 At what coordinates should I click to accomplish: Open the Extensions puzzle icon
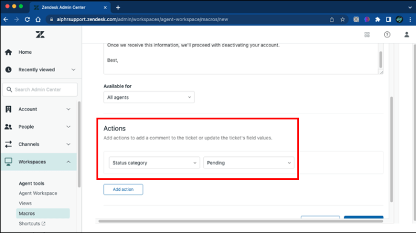(377, 19)
